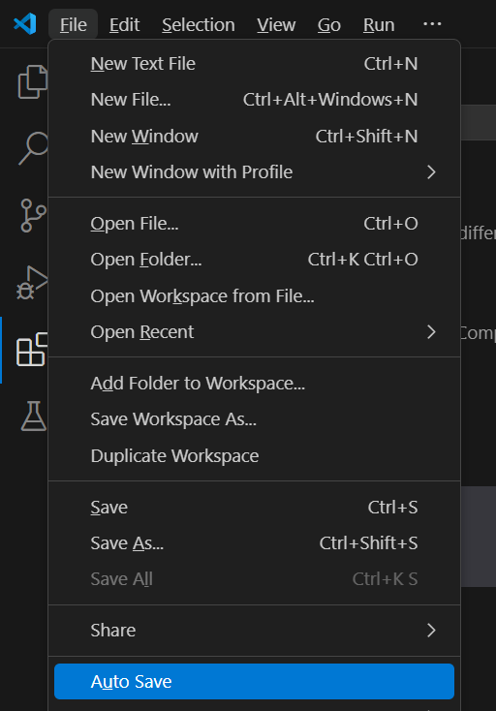Image resolution: width=496 pixels, height=711 pixels.
Task: Choose New Text File
Action: click(x=254, y=64)
